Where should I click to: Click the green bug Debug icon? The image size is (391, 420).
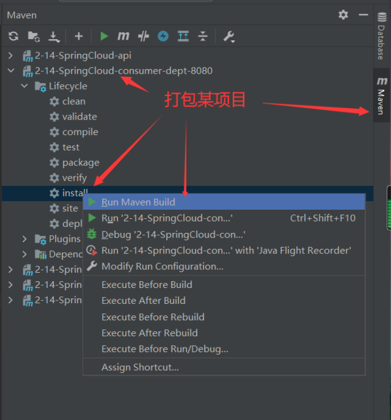(92, 234)
